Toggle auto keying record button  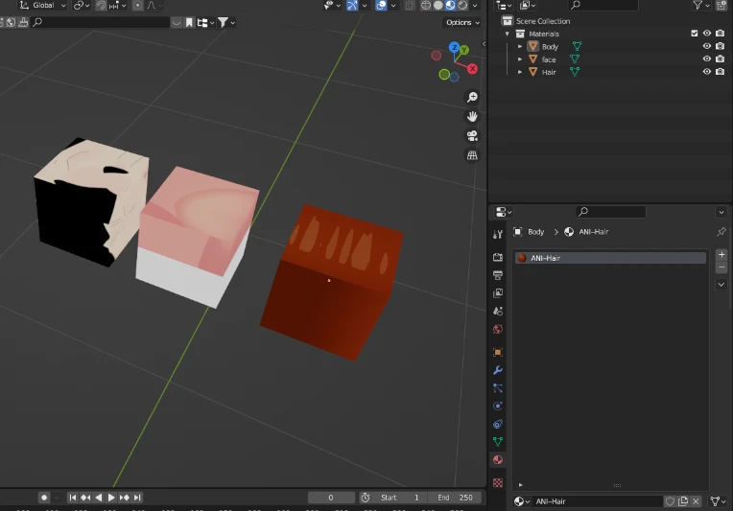44,498
